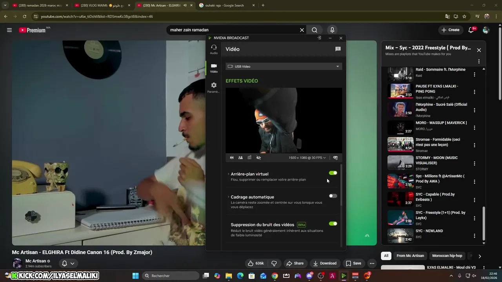The width and height of the screenshot is (502, 282).
Task: Open the Audio section in NVIDIA Broadcast
Action: click(x=214, y=49)
